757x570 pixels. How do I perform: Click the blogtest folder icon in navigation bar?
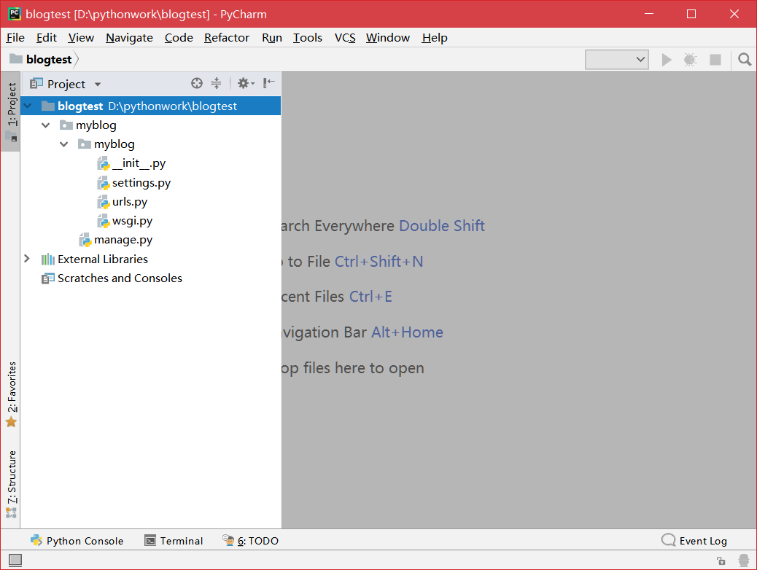[16, 59]
